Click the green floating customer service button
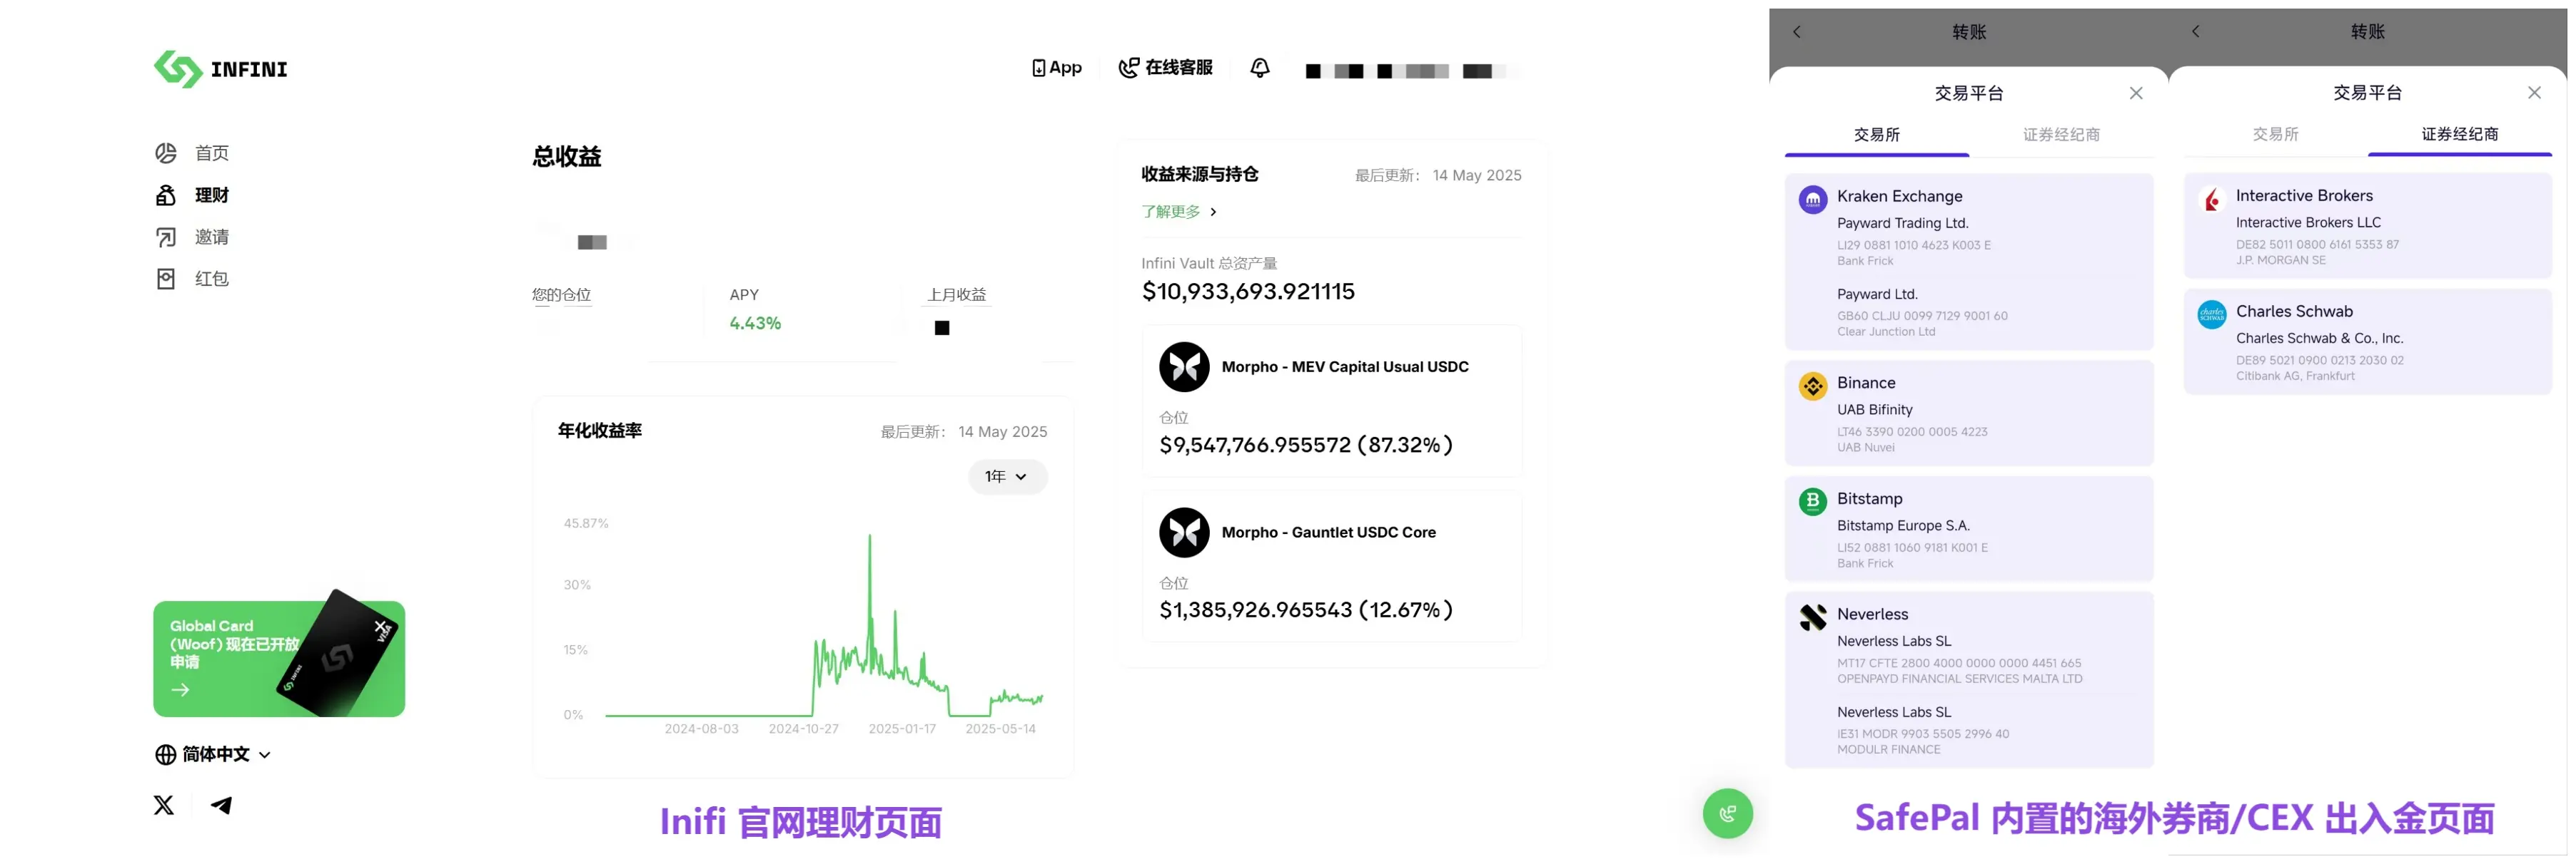Image resolution: width=2576 pixels, height=864 pixels. [1727, 813]
